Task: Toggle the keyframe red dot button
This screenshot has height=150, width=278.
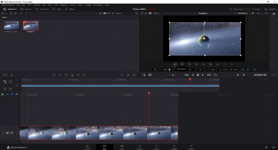Action: pos(154,69)
